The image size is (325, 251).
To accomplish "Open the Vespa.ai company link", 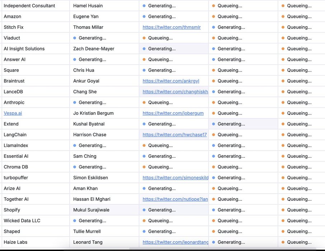I will (x=13, y=113).
